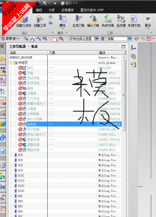
Task: Open the 分析 (Analysis) ribbon tab
Action: pyautogui.click(x=52, y=10)
